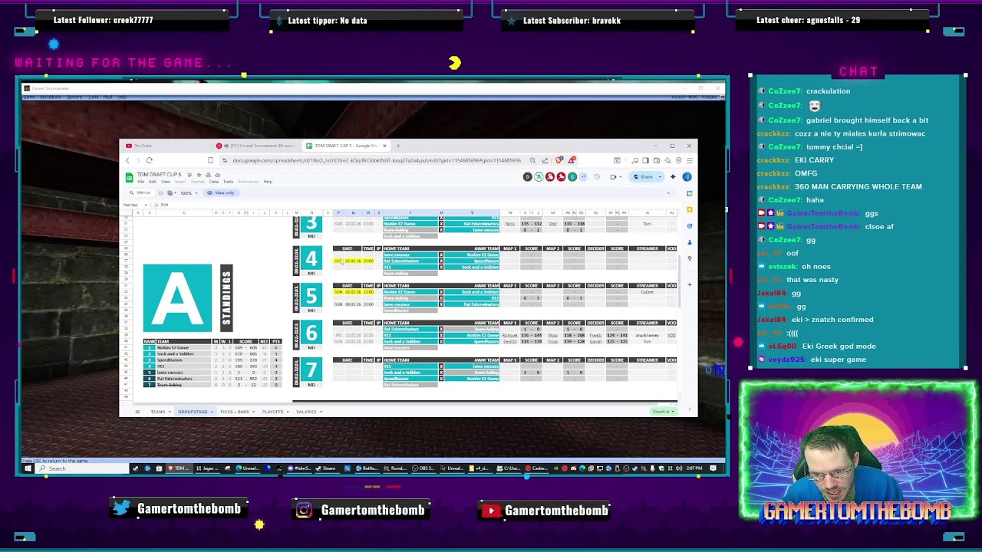
Task: Click the Windows taskbar Search box
Action: click(83, 468)
